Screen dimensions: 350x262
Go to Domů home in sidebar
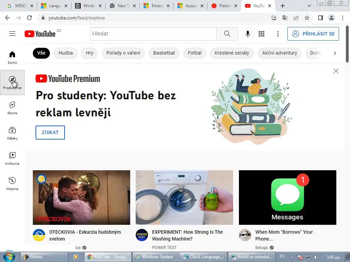point(12,57)
